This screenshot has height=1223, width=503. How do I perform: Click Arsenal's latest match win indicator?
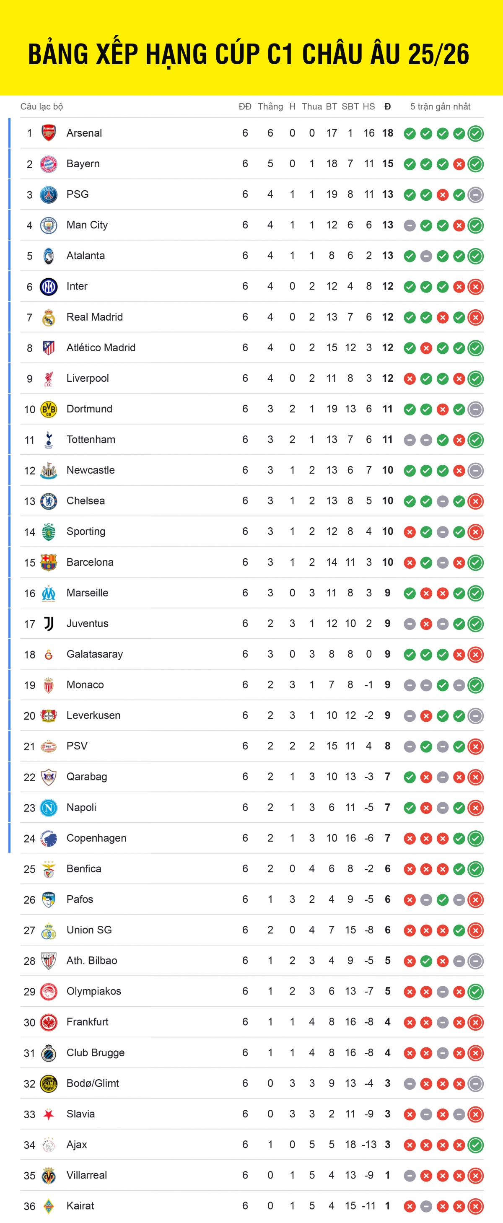475,133
